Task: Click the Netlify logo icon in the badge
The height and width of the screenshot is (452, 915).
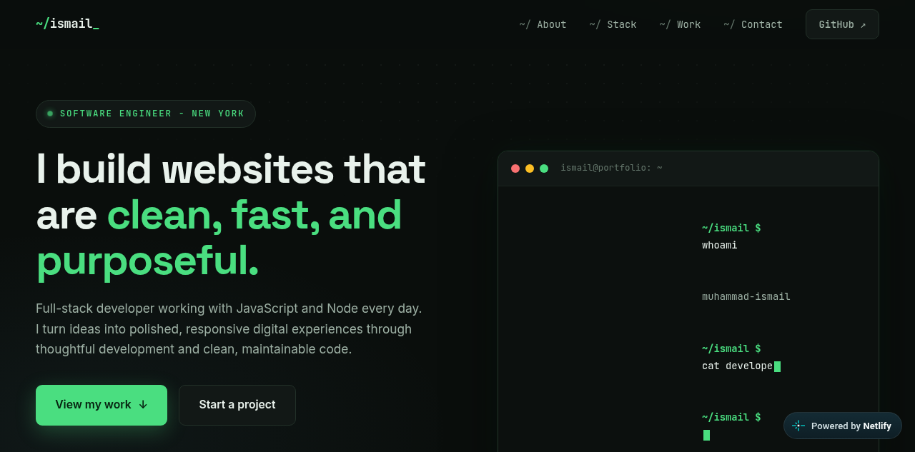Action: click(798, 426)
